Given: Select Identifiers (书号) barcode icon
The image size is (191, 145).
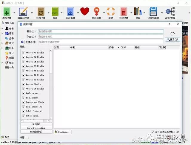Looking at the screenshot, I should coord(7,68).
